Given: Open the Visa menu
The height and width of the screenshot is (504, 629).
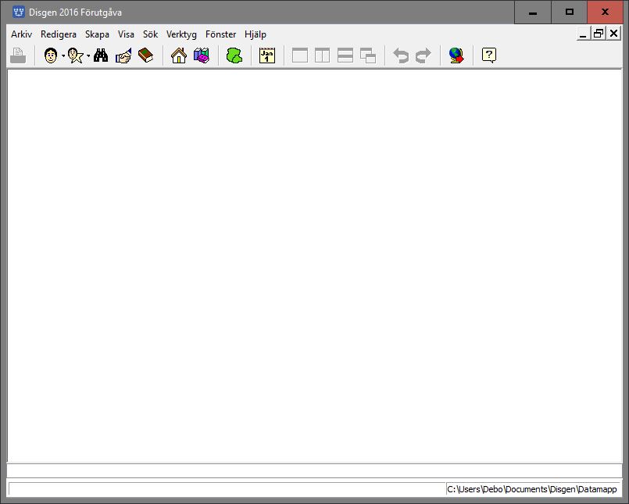Looking at the screenshot, I should click(x=126, y=34).
